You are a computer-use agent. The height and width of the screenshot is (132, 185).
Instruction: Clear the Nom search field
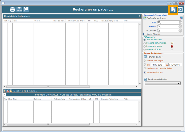pos(180,22)
